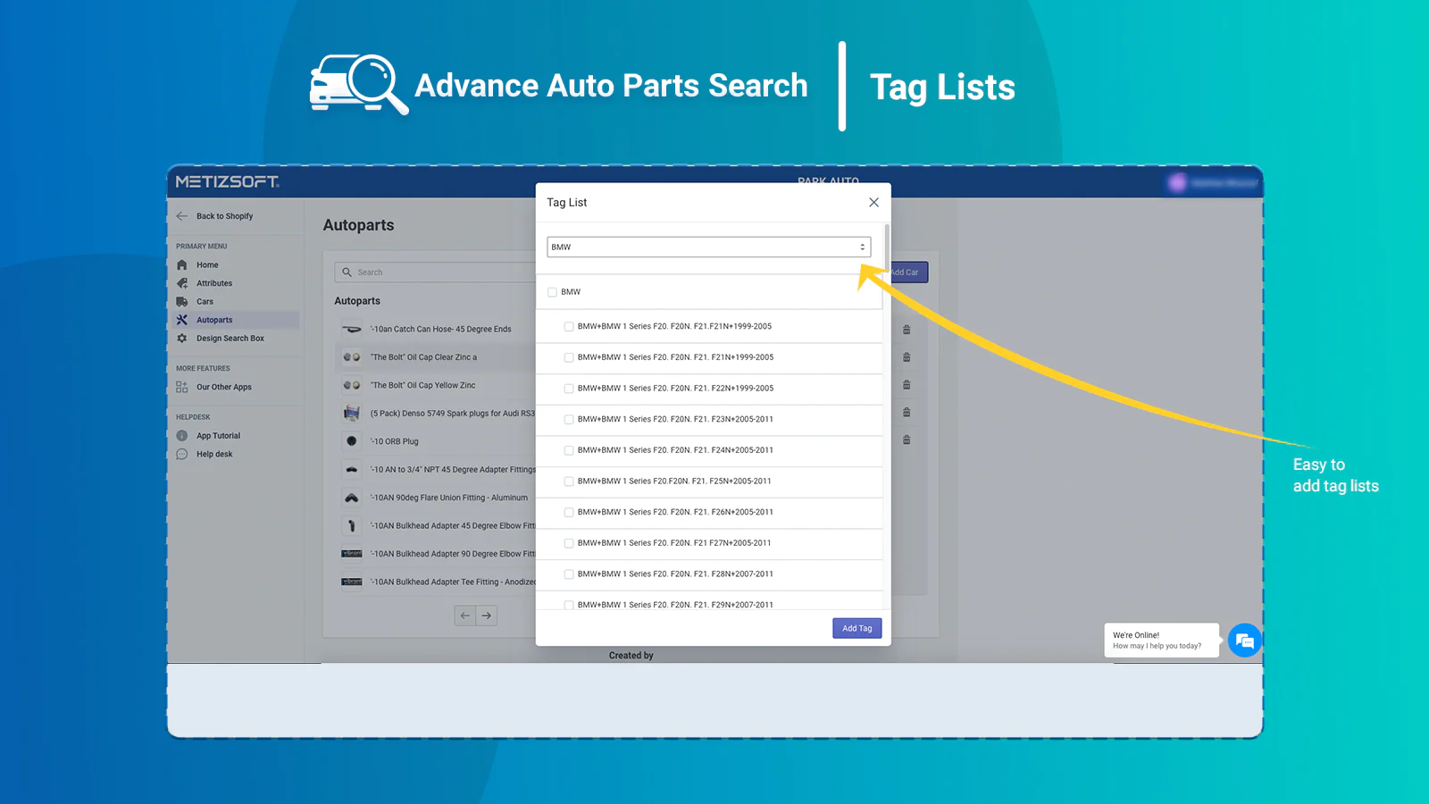Go to previous page of autoparts
This screenshot has width=1429, height=804.
click(465, 616)
